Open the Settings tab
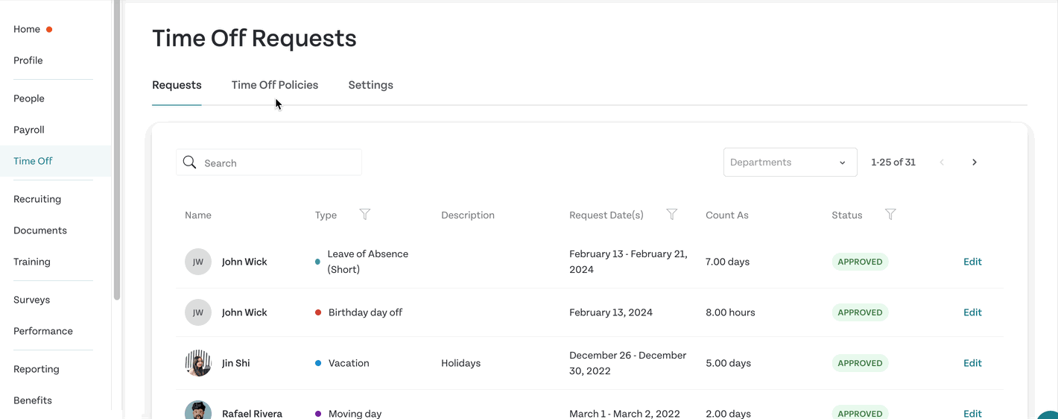The height and width of the screenshot is (419, 1058). pyautogui.click(x=370, y=85)
